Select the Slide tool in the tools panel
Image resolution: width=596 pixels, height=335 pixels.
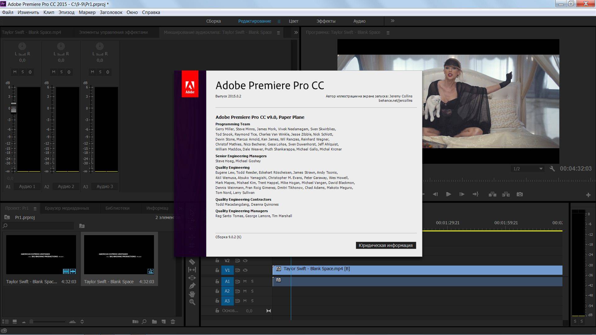[192, 278]
